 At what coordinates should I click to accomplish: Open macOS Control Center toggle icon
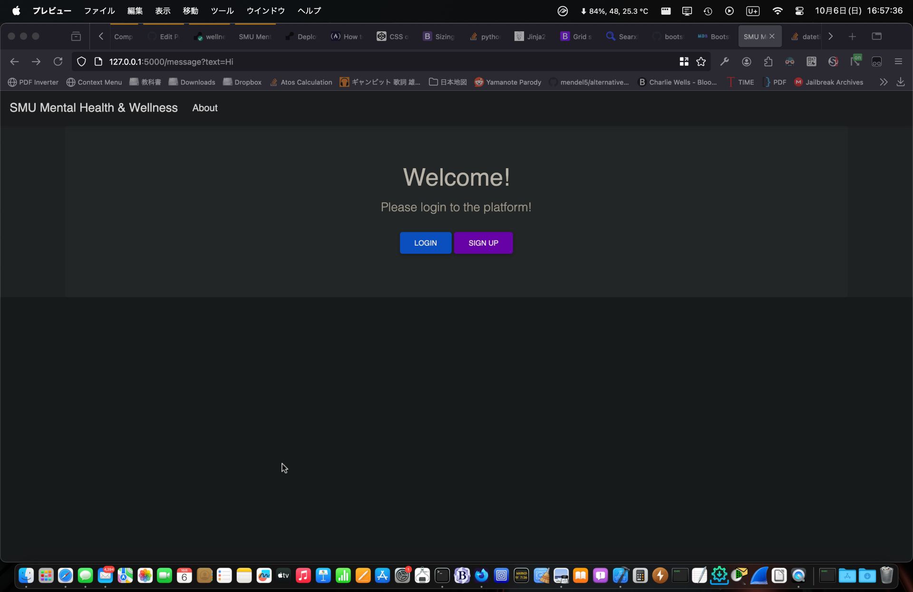pyautogui.click(x=799, y=10)
